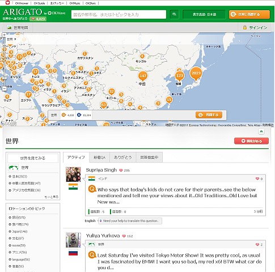275x272 pixels.
Task: Click the orange Q question count in map bar
Action: pyautogui.click(x=67, y=115)
